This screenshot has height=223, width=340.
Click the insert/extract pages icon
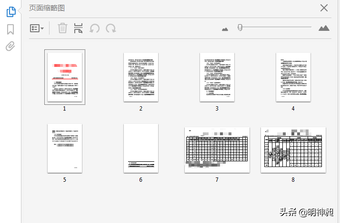(78, 28)
